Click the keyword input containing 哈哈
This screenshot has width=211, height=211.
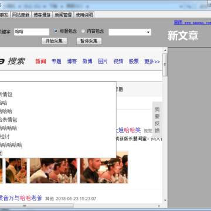(x=32, y=32)
